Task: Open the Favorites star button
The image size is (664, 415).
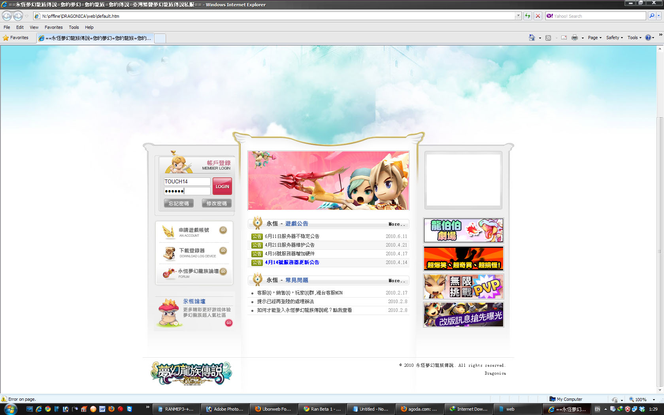Action: [x=16, y=38]
